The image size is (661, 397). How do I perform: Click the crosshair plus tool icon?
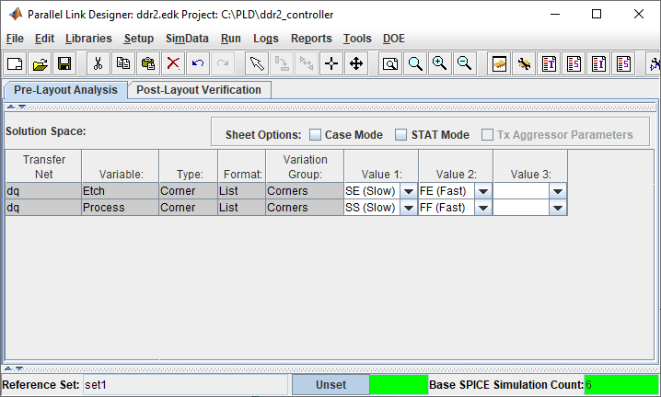[331, 63]
